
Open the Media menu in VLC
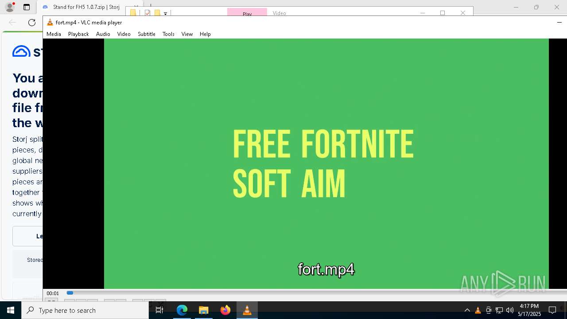point(54,34)
